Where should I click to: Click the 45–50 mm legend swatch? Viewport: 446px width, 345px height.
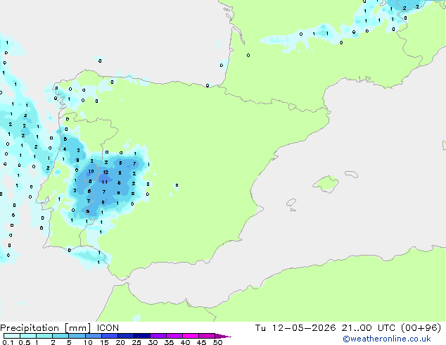[x=207, y=336]
